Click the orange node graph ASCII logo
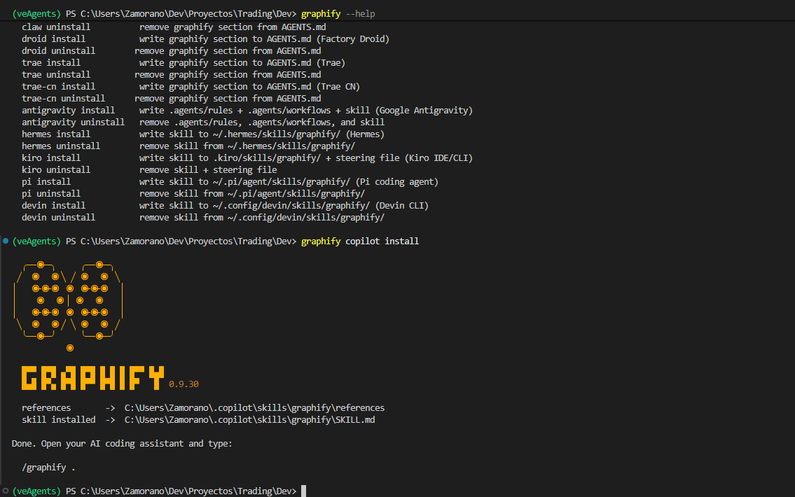The height and width of the screenshot is (497, 795). [x=69, y=305]
